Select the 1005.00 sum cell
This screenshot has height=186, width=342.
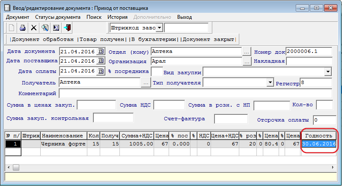[137, 144]
